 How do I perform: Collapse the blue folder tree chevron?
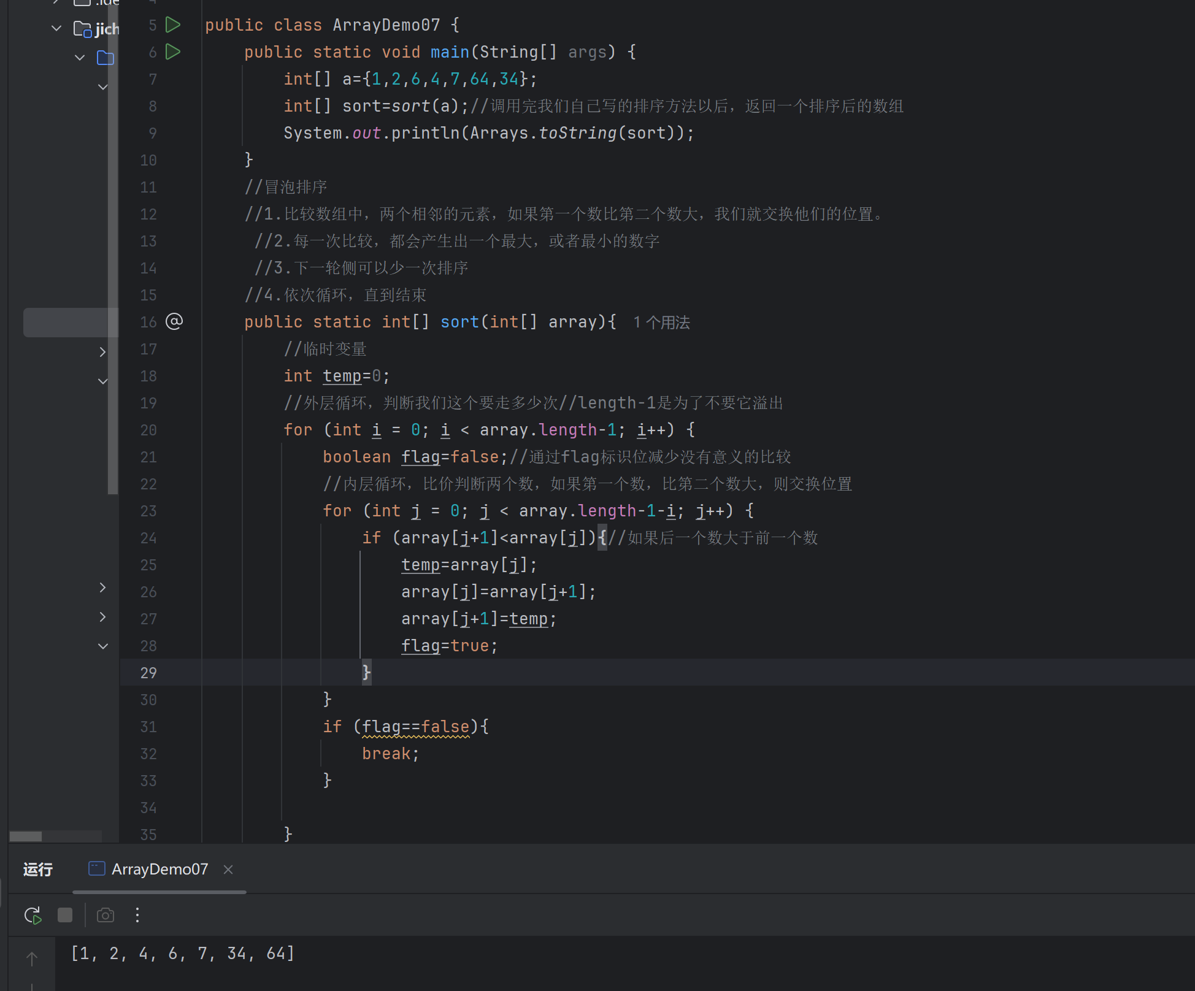click(x=80, y=58)
